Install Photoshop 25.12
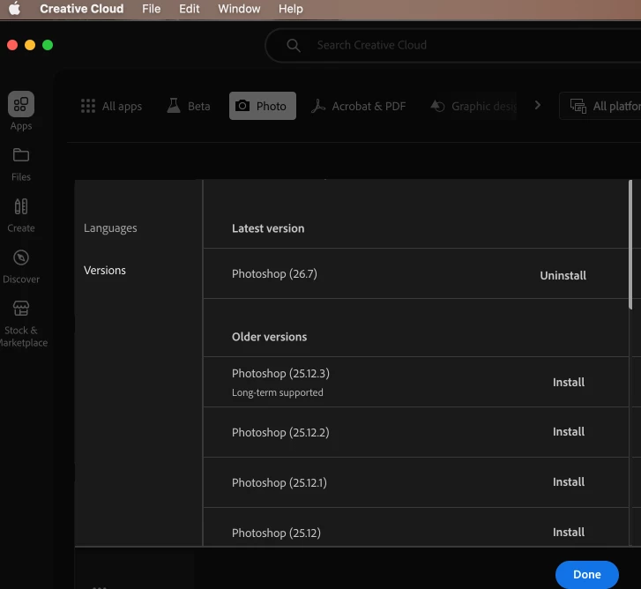The width and height of the screenshot is (641, 589). (x=568, y=533)
